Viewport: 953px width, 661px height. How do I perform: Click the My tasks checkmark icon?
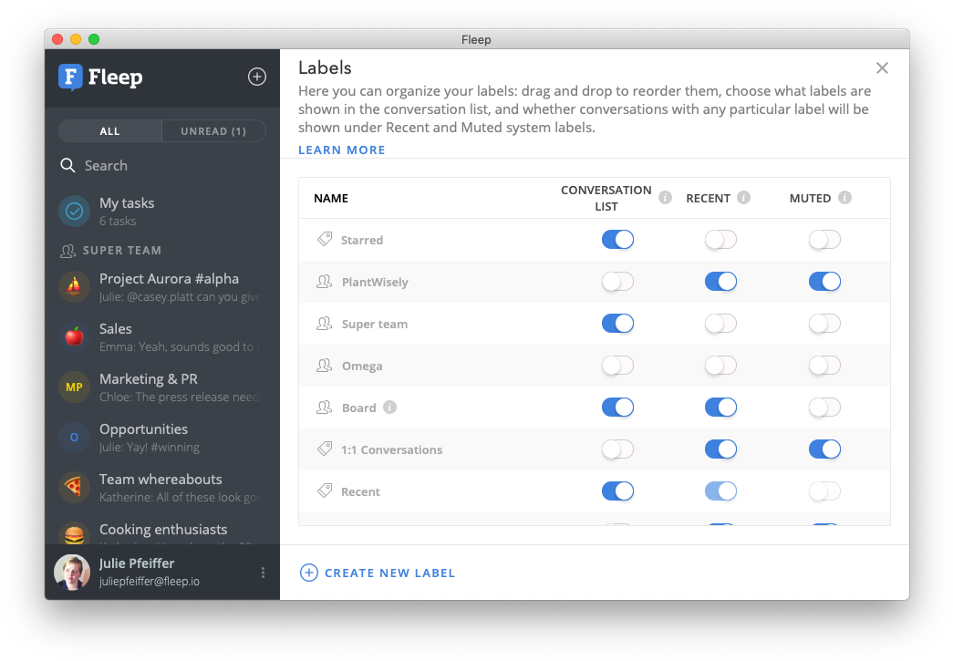73,211
